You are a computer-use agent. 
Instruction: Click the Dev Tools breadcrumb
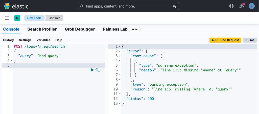(x=34, y=18)
